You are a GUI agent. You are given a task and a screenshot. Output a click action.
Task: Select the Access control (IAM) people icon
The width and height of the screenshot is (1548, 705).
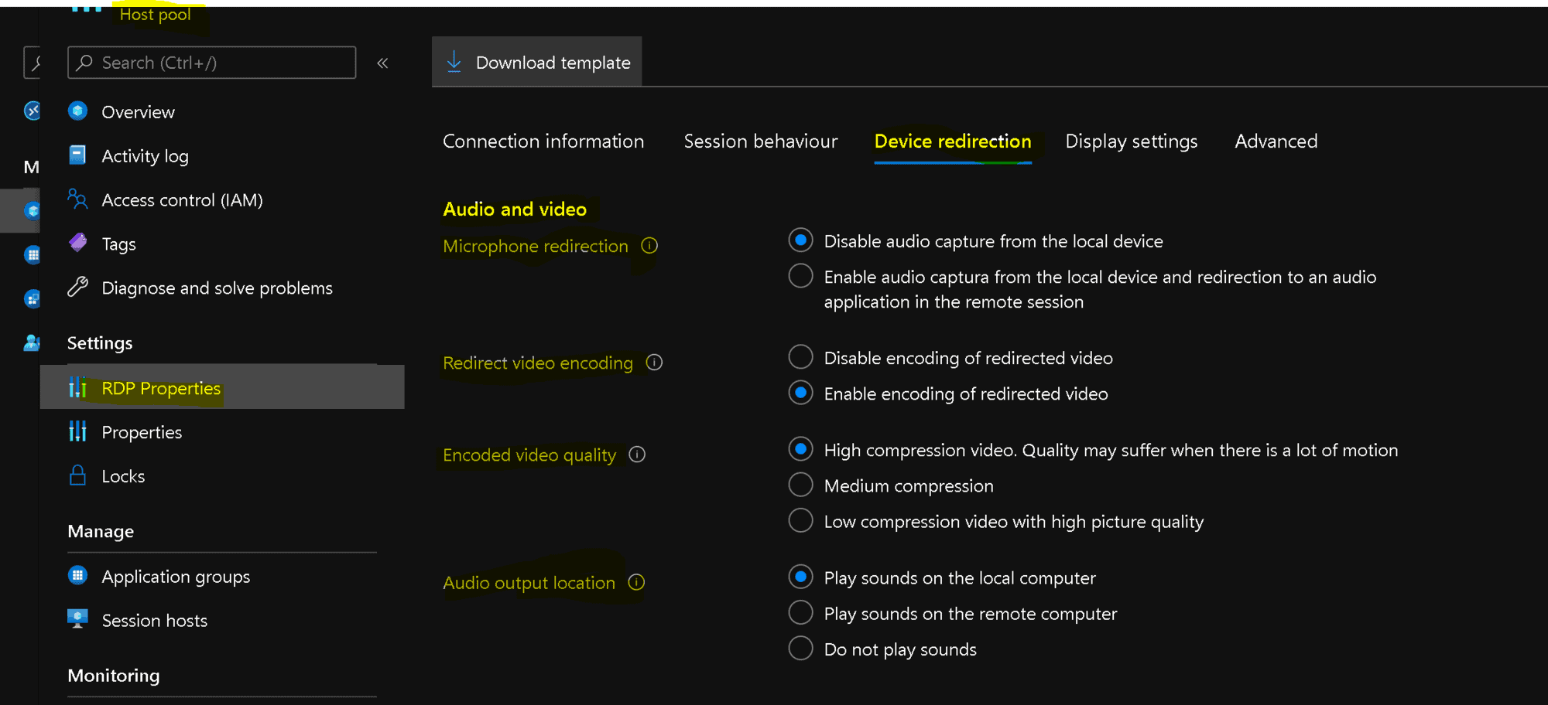point(78,199)
